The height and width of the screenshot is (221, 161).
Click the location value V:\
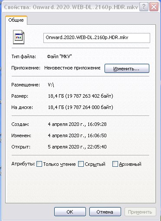coord(51,85)
